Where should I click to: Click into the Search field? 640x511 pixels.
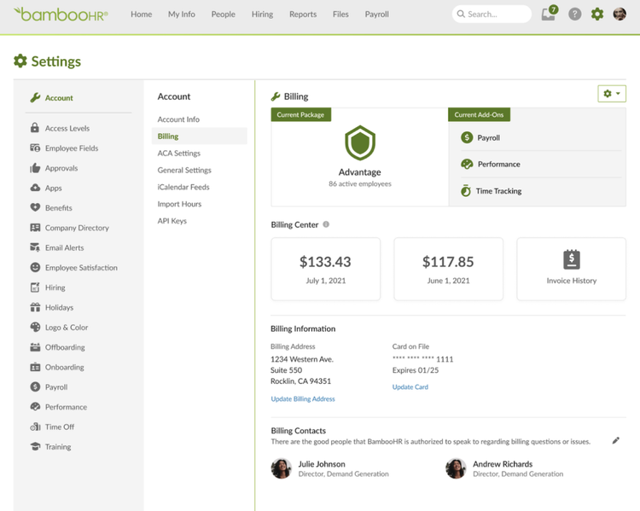tap(492, 14)
